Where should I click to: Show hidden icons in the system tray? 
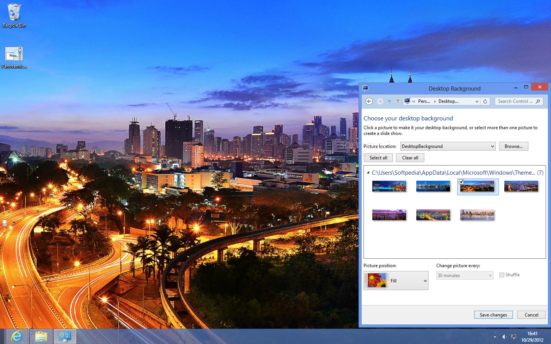click(495, 337)
